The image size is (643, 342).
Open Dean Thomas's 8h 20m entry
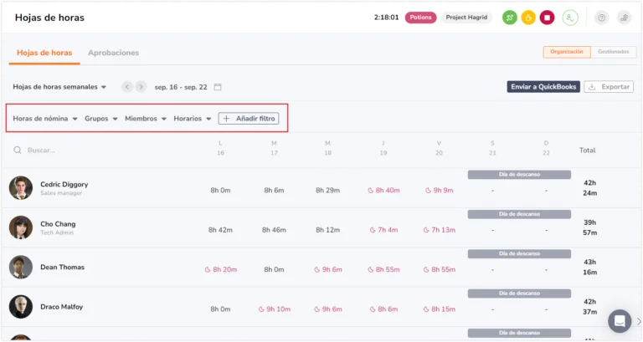point(221,269)
